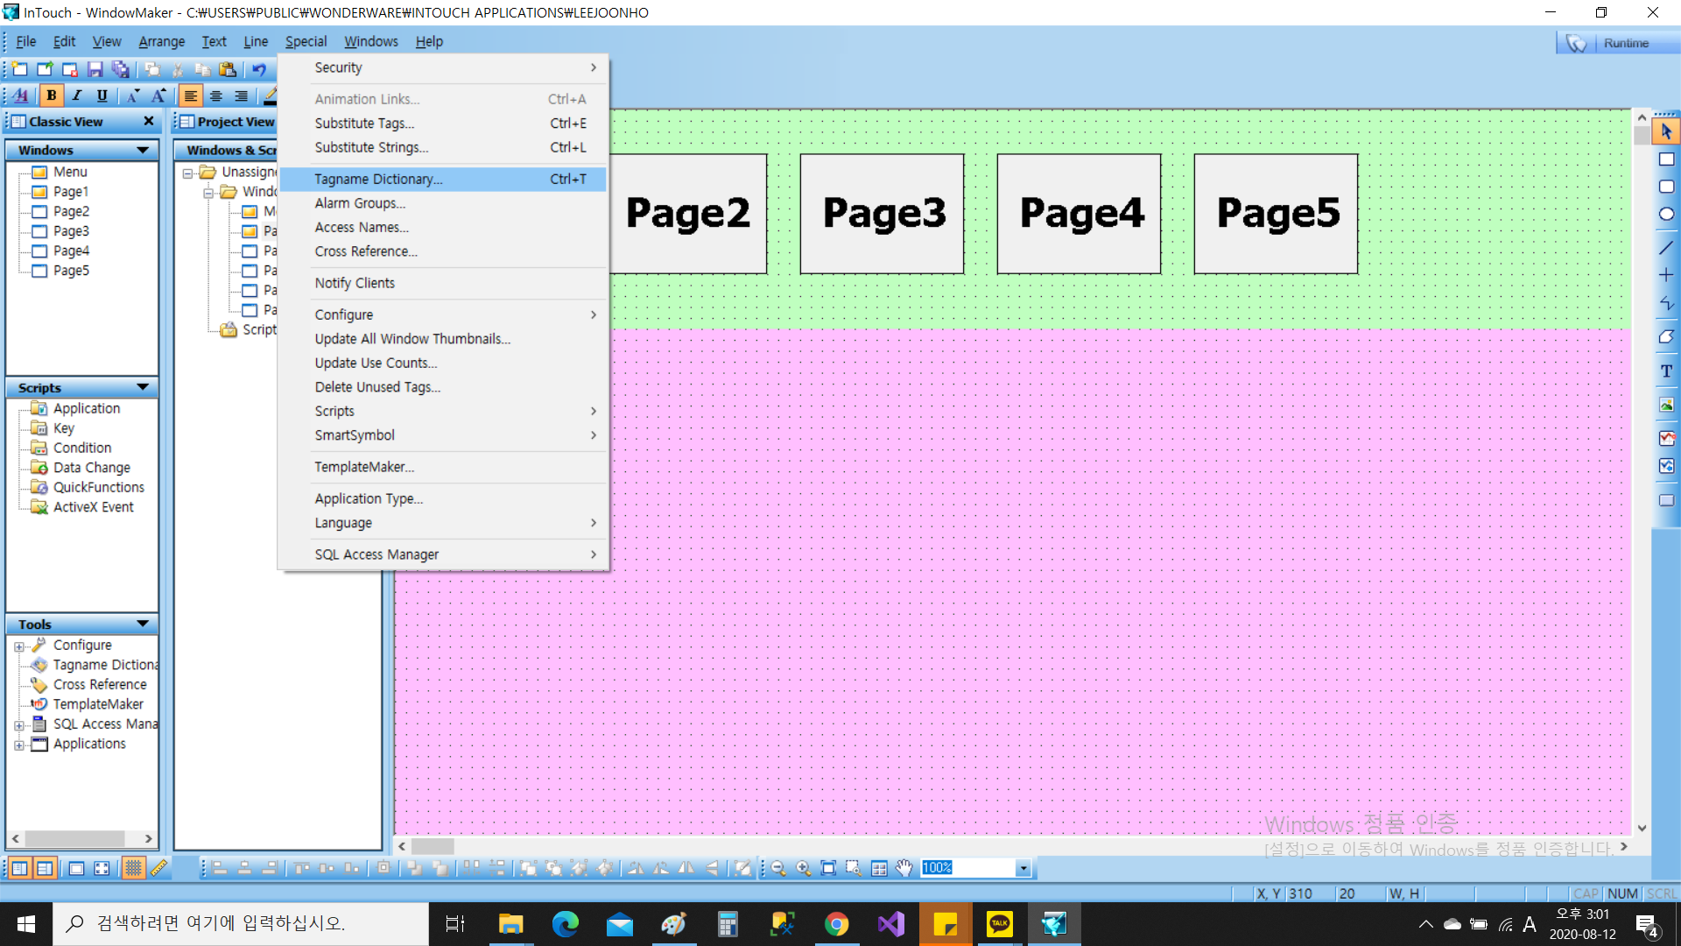This screenshot has height=946, width=1681.
Task: Toggle Snap to Grid button
Action: 133,868
